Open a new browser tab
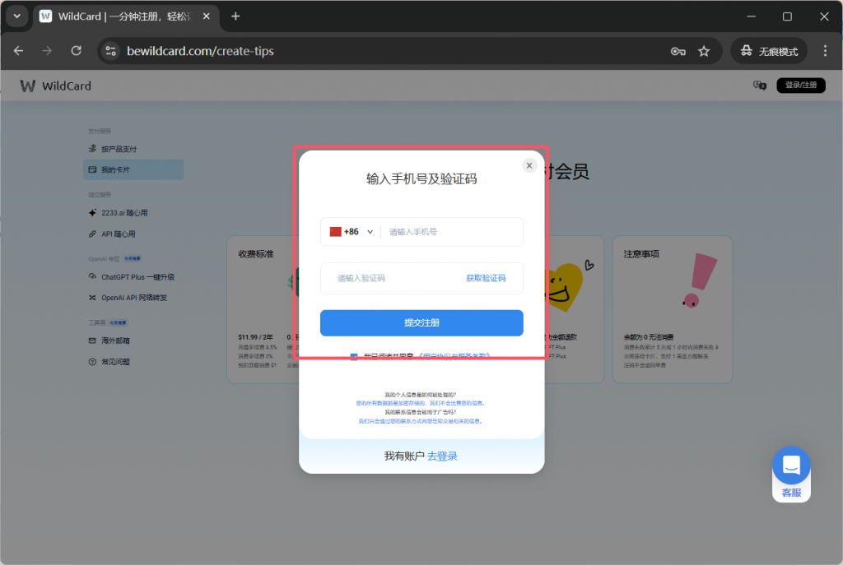 [235, 16]
